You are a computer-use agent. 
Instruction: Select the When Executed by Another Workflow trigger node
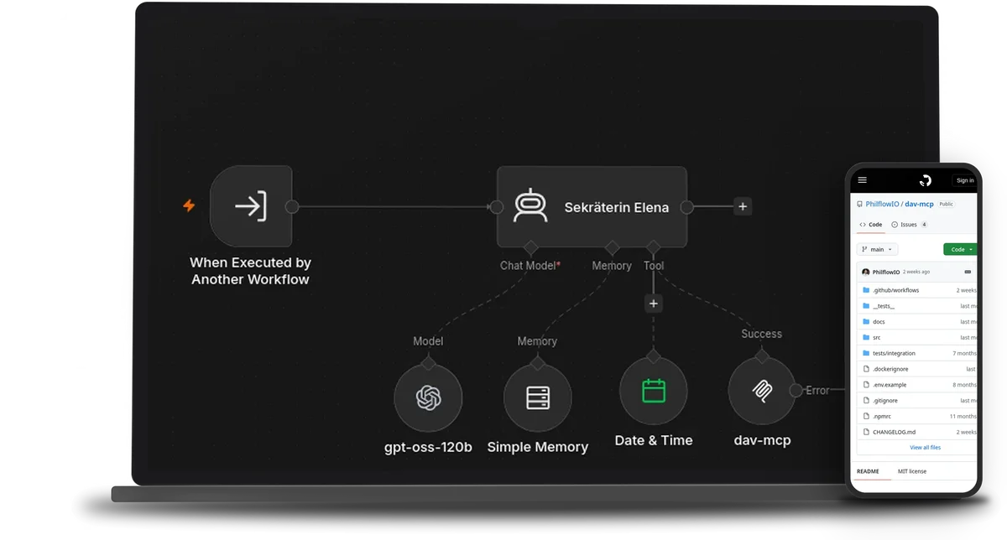pos(251,206)
